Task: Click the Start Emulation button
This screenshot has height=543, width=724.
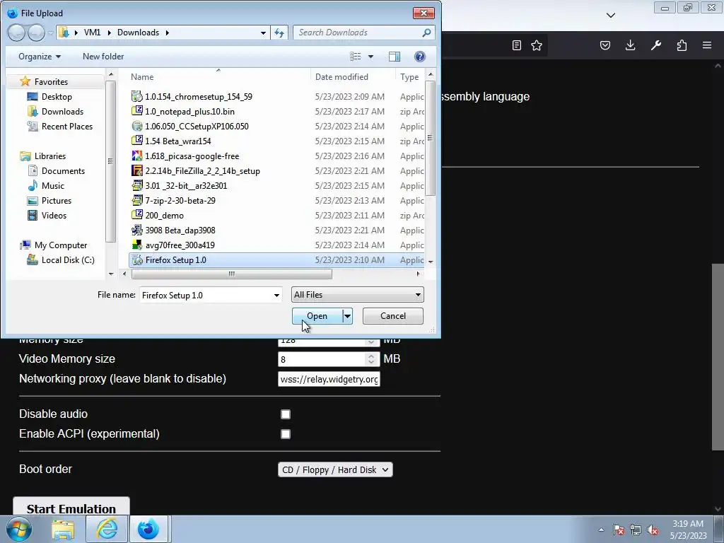Action: 71,507
